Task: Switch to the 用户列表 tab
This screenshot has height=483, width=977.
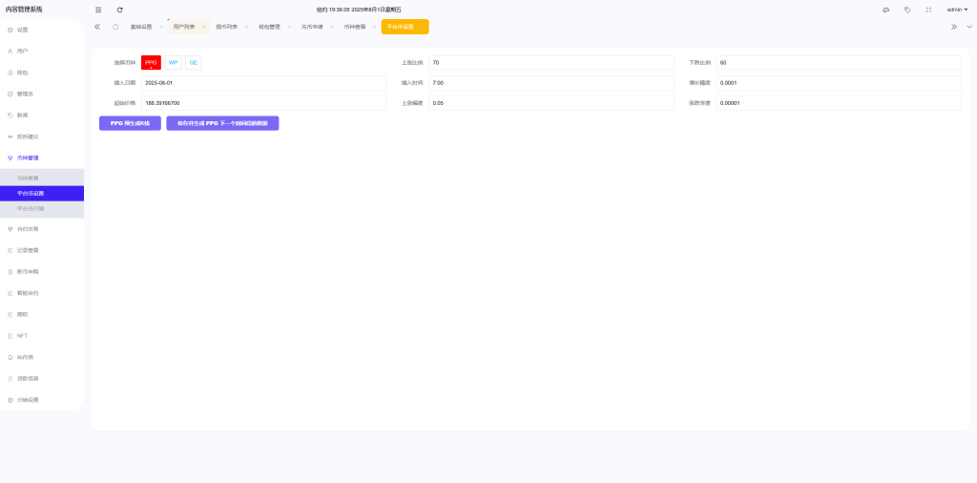Action: pos(183,27)
